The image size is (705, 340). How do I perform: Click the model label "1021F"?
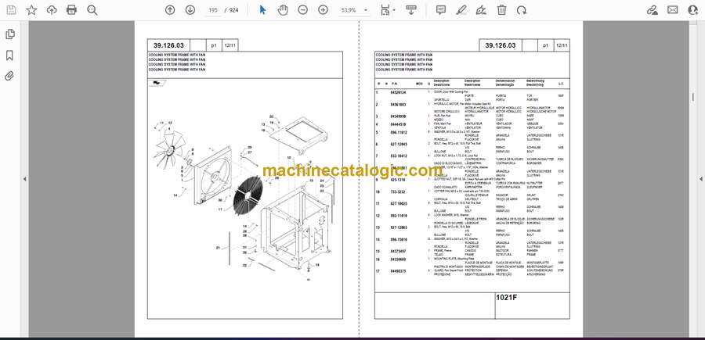(506, 297)
